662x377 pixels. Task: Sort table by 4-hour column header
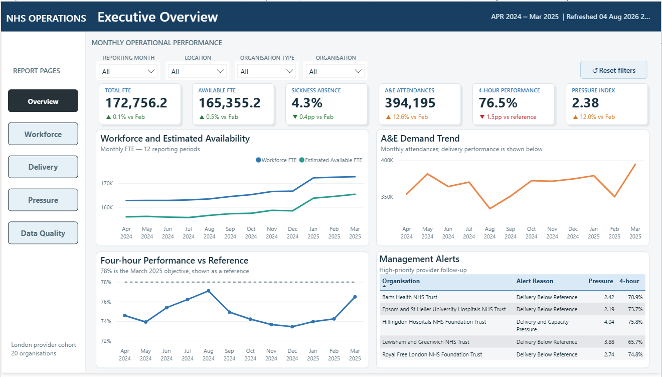[629, 281]
